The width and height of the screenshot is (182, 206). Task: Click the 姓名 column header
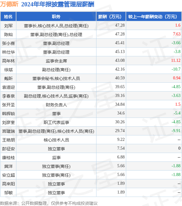coord(8,17)
